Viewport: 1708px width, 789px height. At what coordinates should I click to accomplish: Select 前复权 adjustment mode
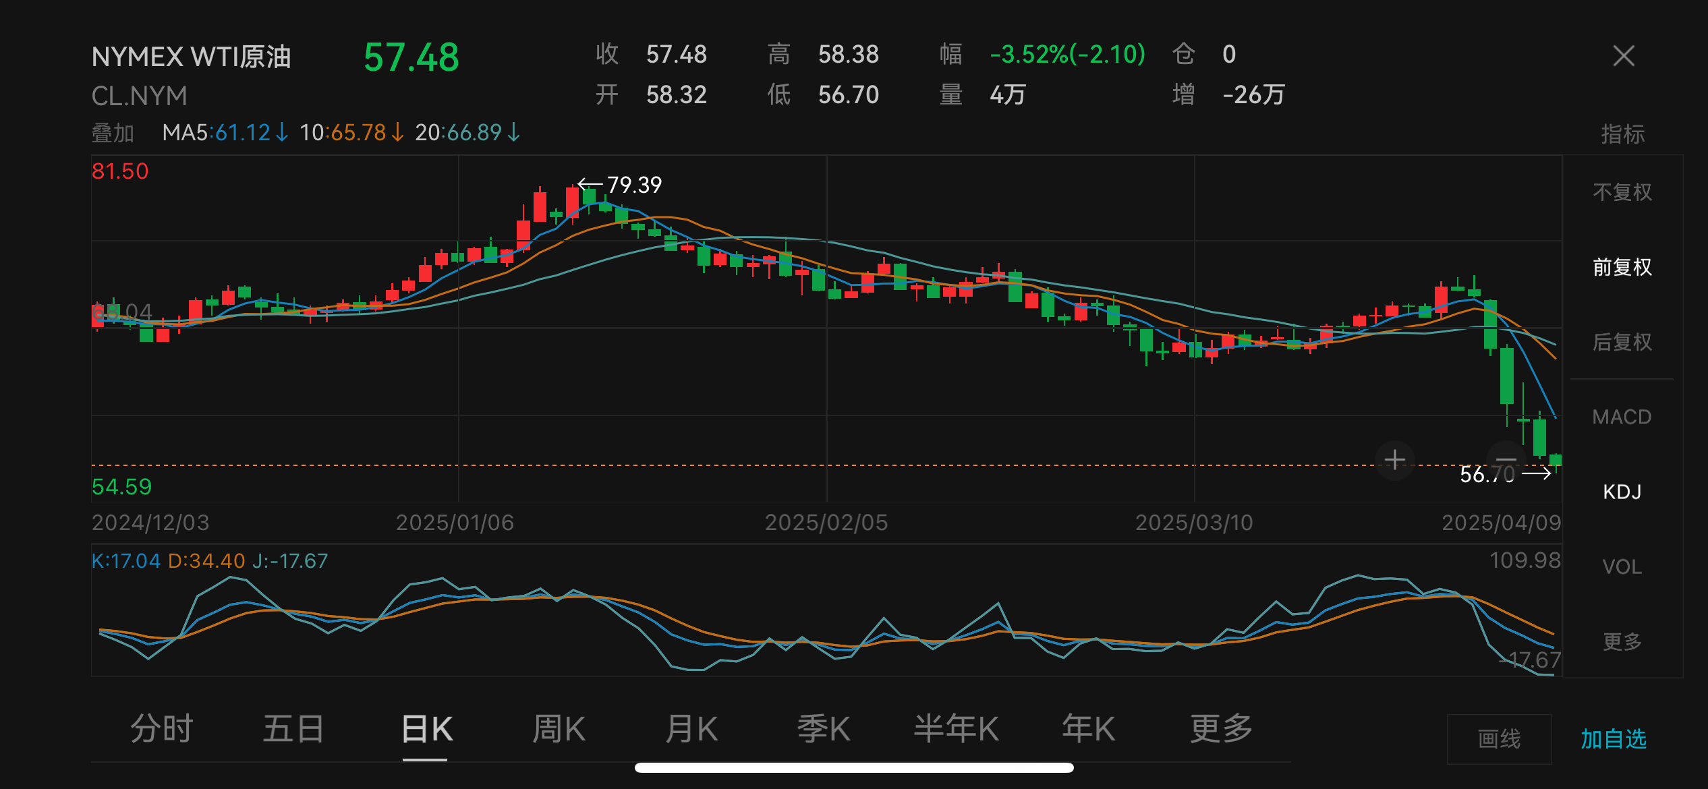(x=1622, y=267)
